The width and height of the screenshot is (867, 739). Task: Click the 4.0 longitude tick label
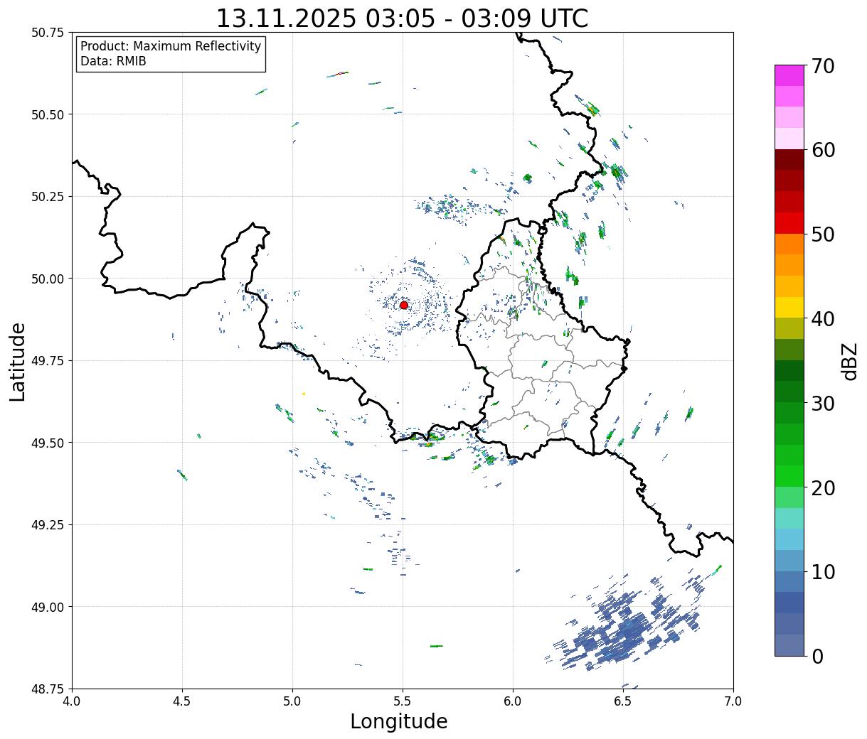pos(72,701)
